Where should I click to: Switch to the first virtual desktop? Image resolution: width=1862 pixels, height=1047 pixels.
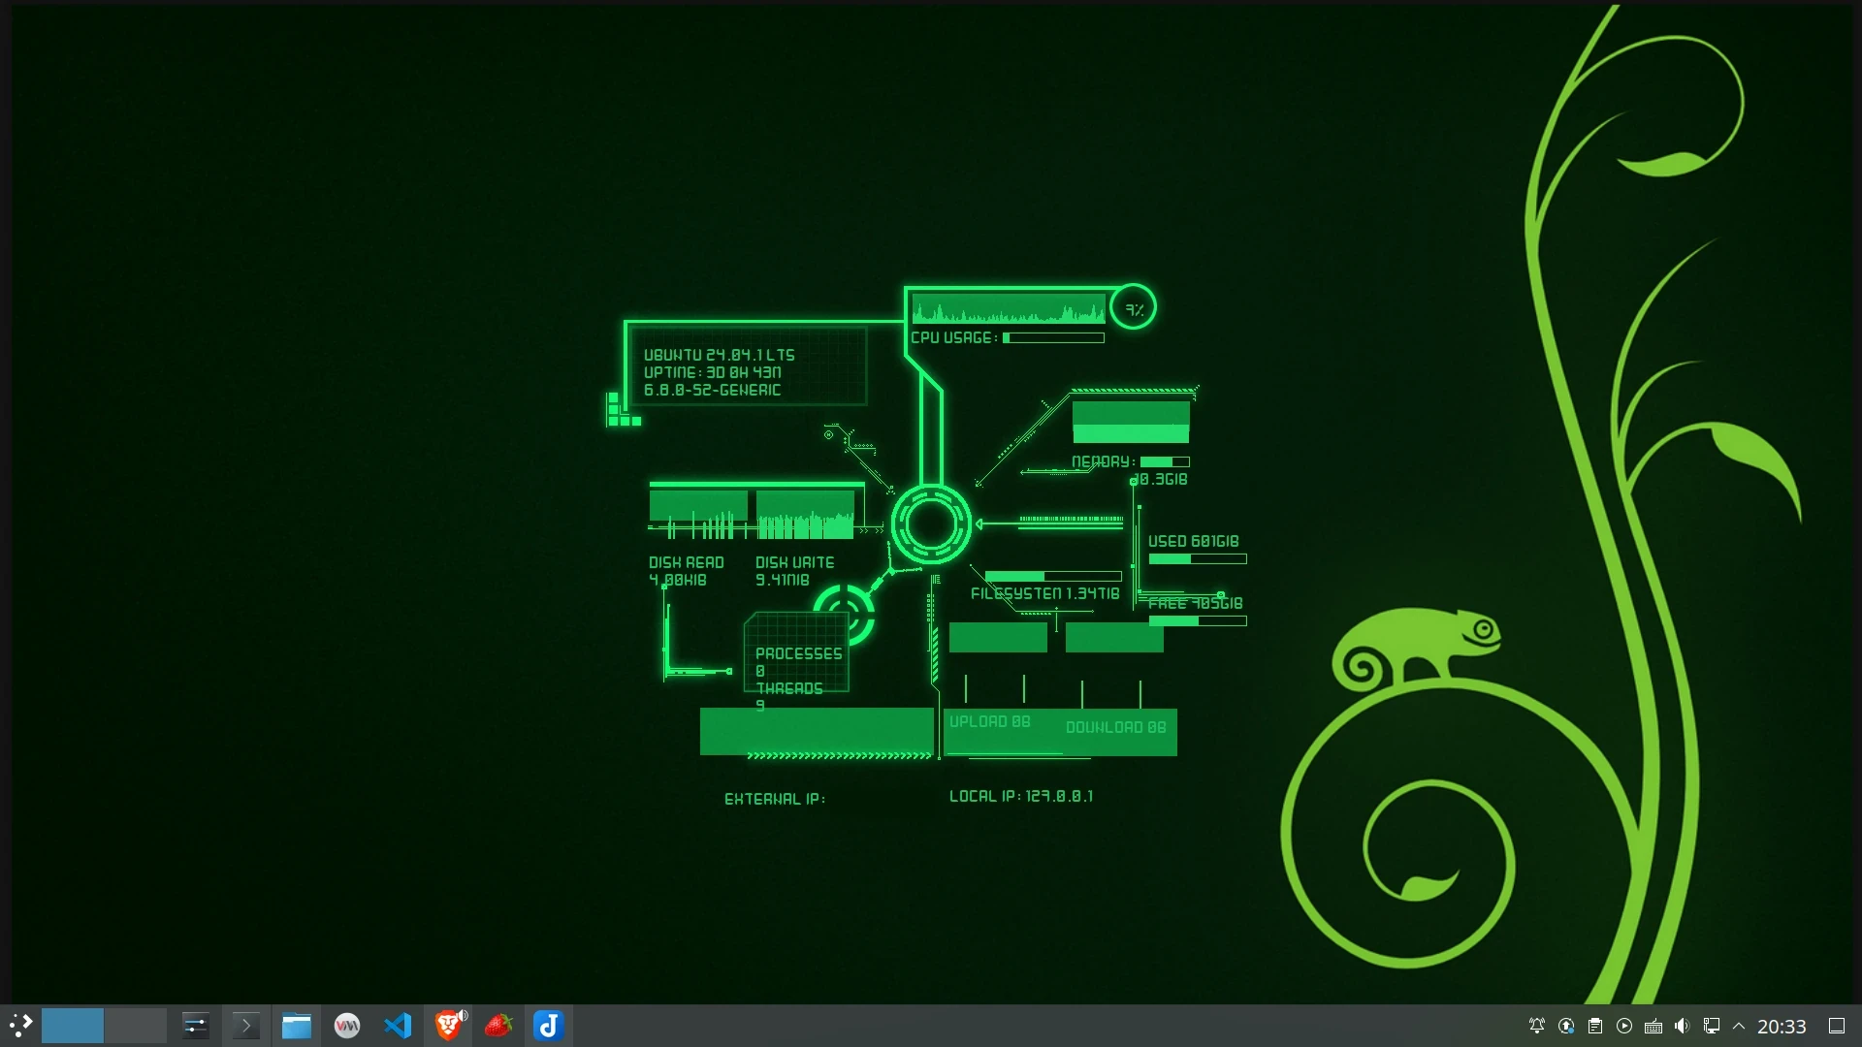[x=73, y=1026]
